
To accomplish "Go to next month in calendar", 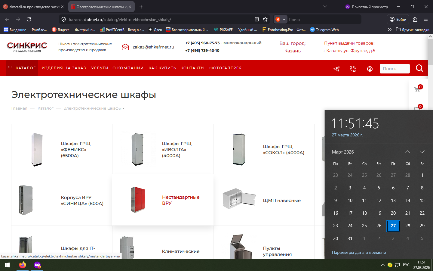I will point(422,152).
